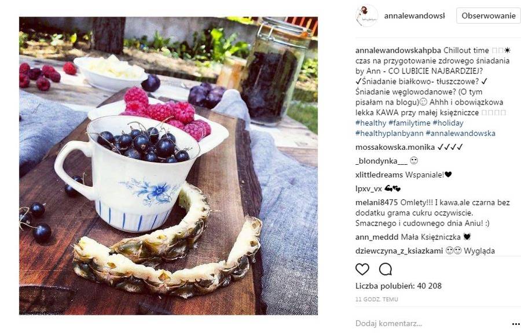
Task: Open the #holiday hashtag link
Action: click(448, 123)
